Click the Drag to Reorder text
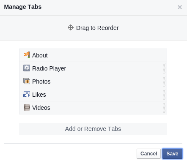The width and height of the screenshot is (187, 163). pyautogui.click(x=97, y=28)
